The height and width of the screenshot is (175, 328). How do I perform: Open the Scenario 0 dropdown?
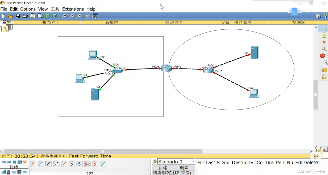176,161
